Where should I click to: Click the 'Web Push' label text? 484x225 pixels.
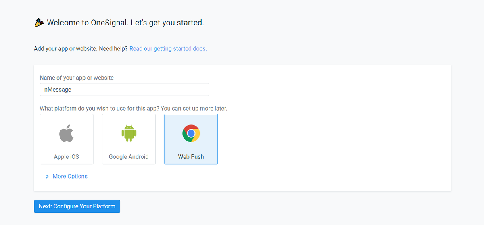(x=191, y=157)
